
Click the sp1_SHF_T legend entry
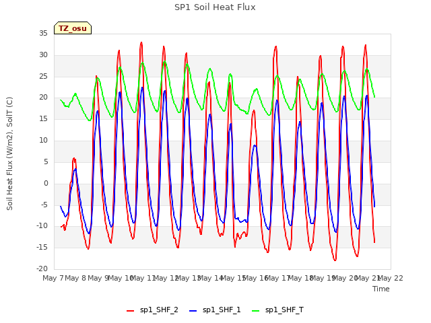[277, 310]
